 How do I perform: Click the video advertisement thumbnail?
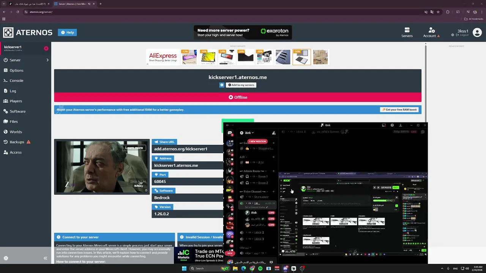tap(102, 167)
